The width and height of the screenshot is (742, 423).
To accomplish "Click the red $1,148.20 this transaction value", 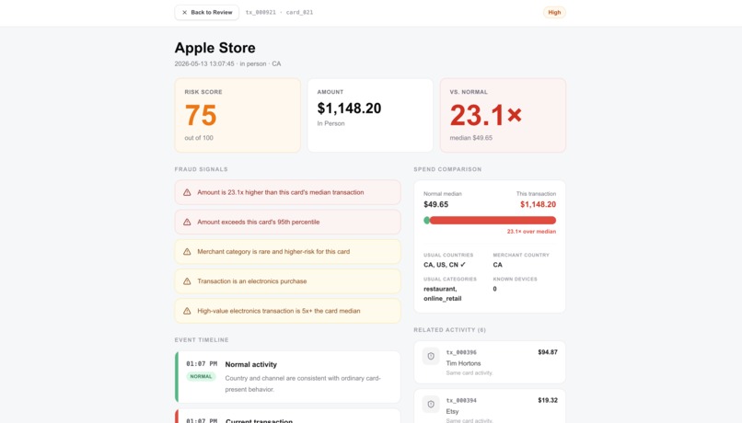I will click(538, 205).
